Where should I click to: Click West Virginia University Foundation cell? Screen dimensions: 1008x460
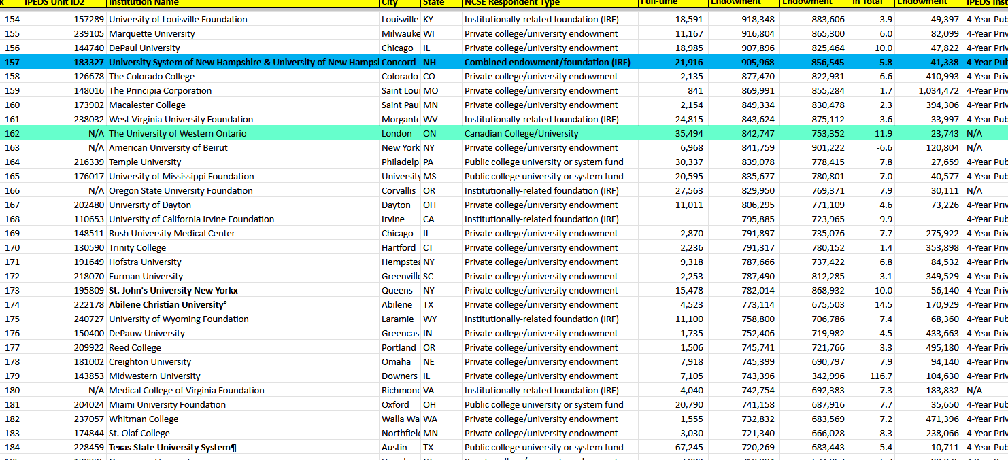(x=243, y=120)
